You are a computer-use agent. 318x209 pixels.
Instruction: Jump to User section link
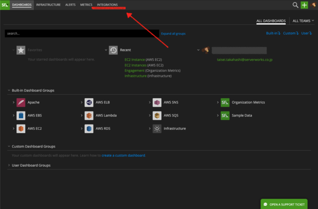pyautogui.click(x=306, y=33)
